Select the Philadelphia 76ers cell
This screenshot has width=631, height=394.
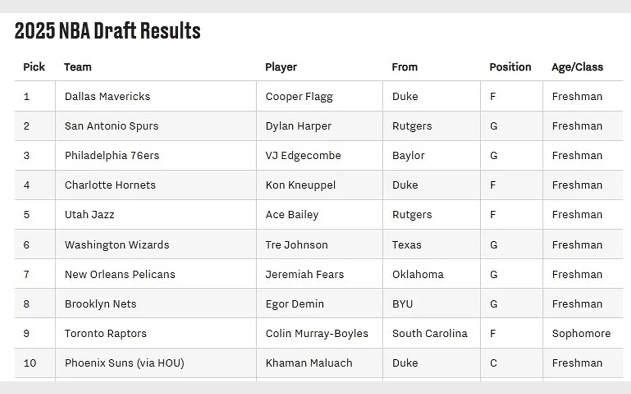(x=111, y=155)
